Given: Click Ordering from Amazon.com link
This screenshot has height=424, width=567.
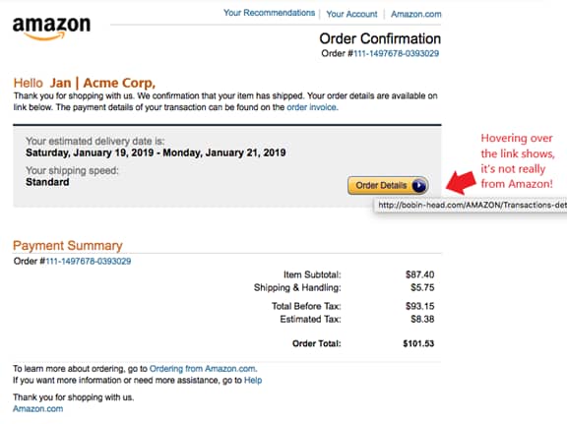Looking at the screenshot, I should pyautogui.click(x=203, y=369).
